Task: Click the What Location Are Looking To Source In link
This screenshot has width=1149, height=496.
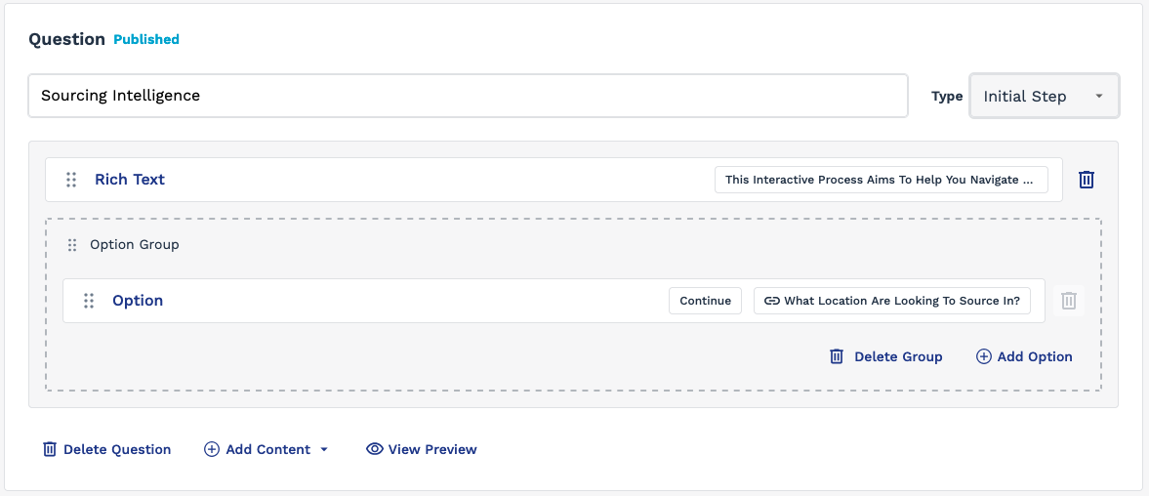Action: click(892, 301)
